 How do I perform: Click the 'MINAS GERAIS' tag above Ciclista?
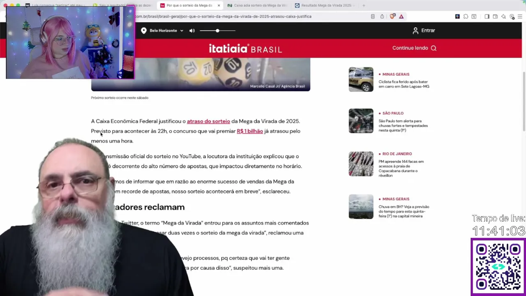point(396,74)
